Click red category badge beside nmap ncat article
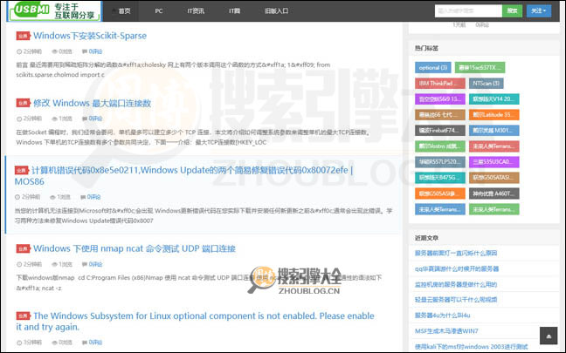 (x=23, y=248)
